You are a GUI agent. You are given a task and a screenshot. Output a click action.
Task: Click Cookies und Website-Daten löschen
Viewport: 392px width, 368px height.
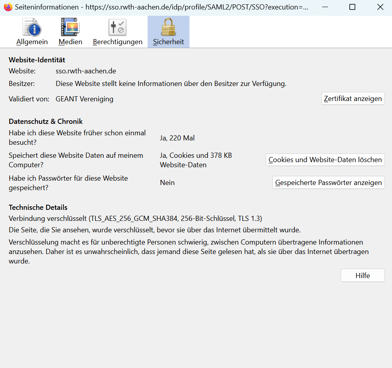tap(325, 160)
